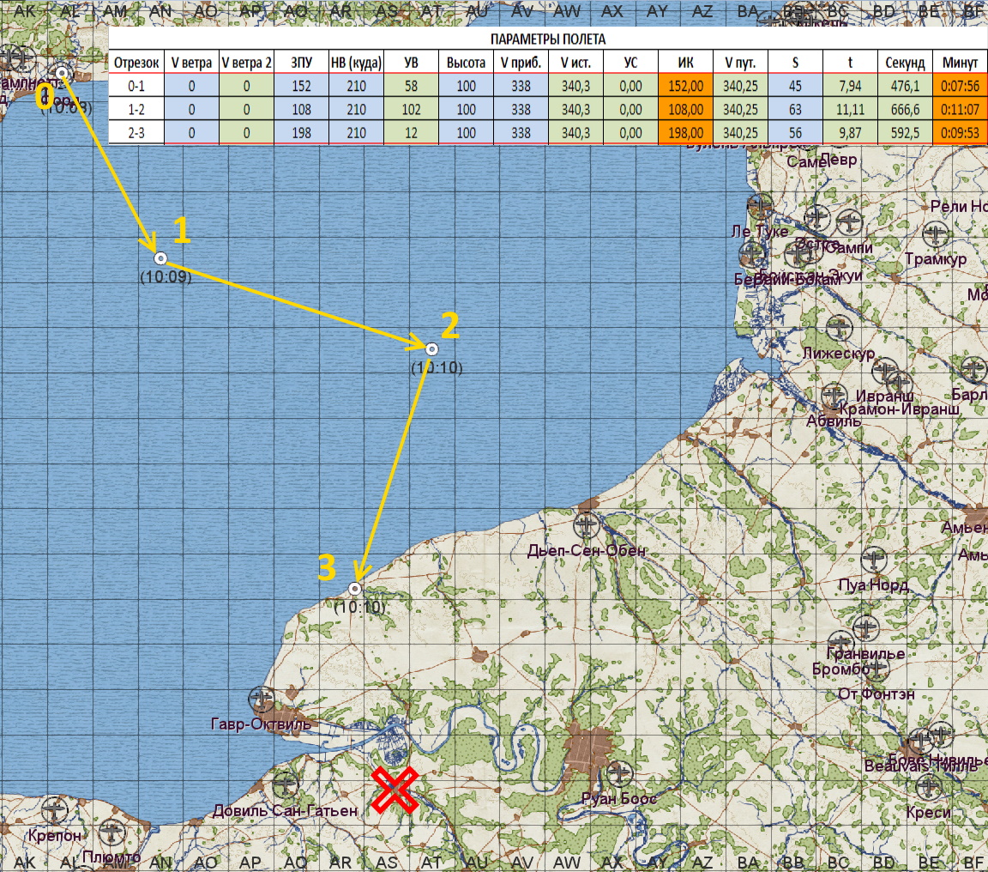Screen dimensions: 988x872
Task: Select the V ветра column header
Action: (191, 63)
